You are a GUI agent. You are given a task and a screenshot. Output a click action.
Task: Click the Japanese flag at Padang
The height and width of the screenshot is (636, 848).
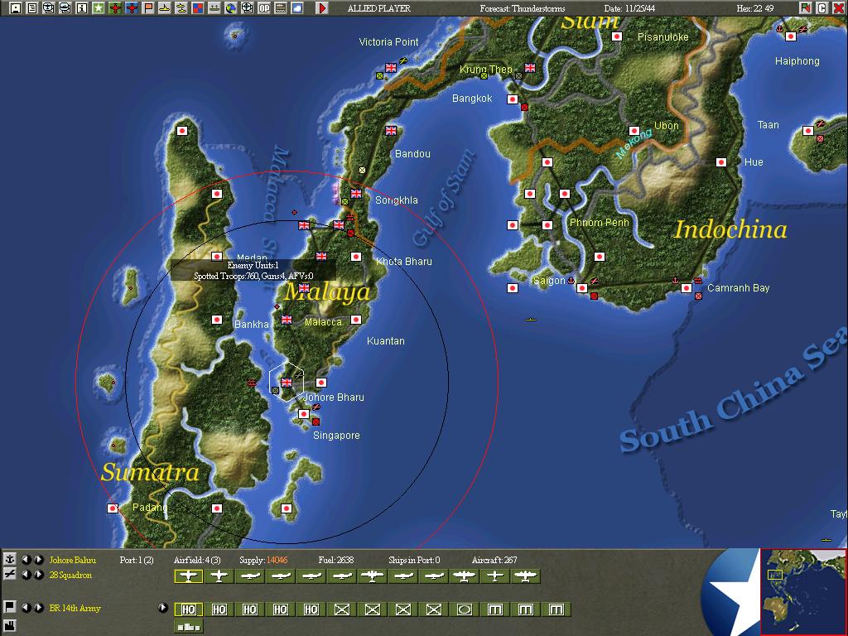(113, 508)
